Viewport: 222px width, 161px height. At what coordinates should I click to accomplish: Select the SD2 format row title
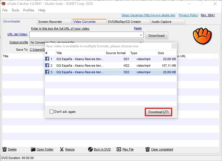pyautogui.click(x=80, y=72)
